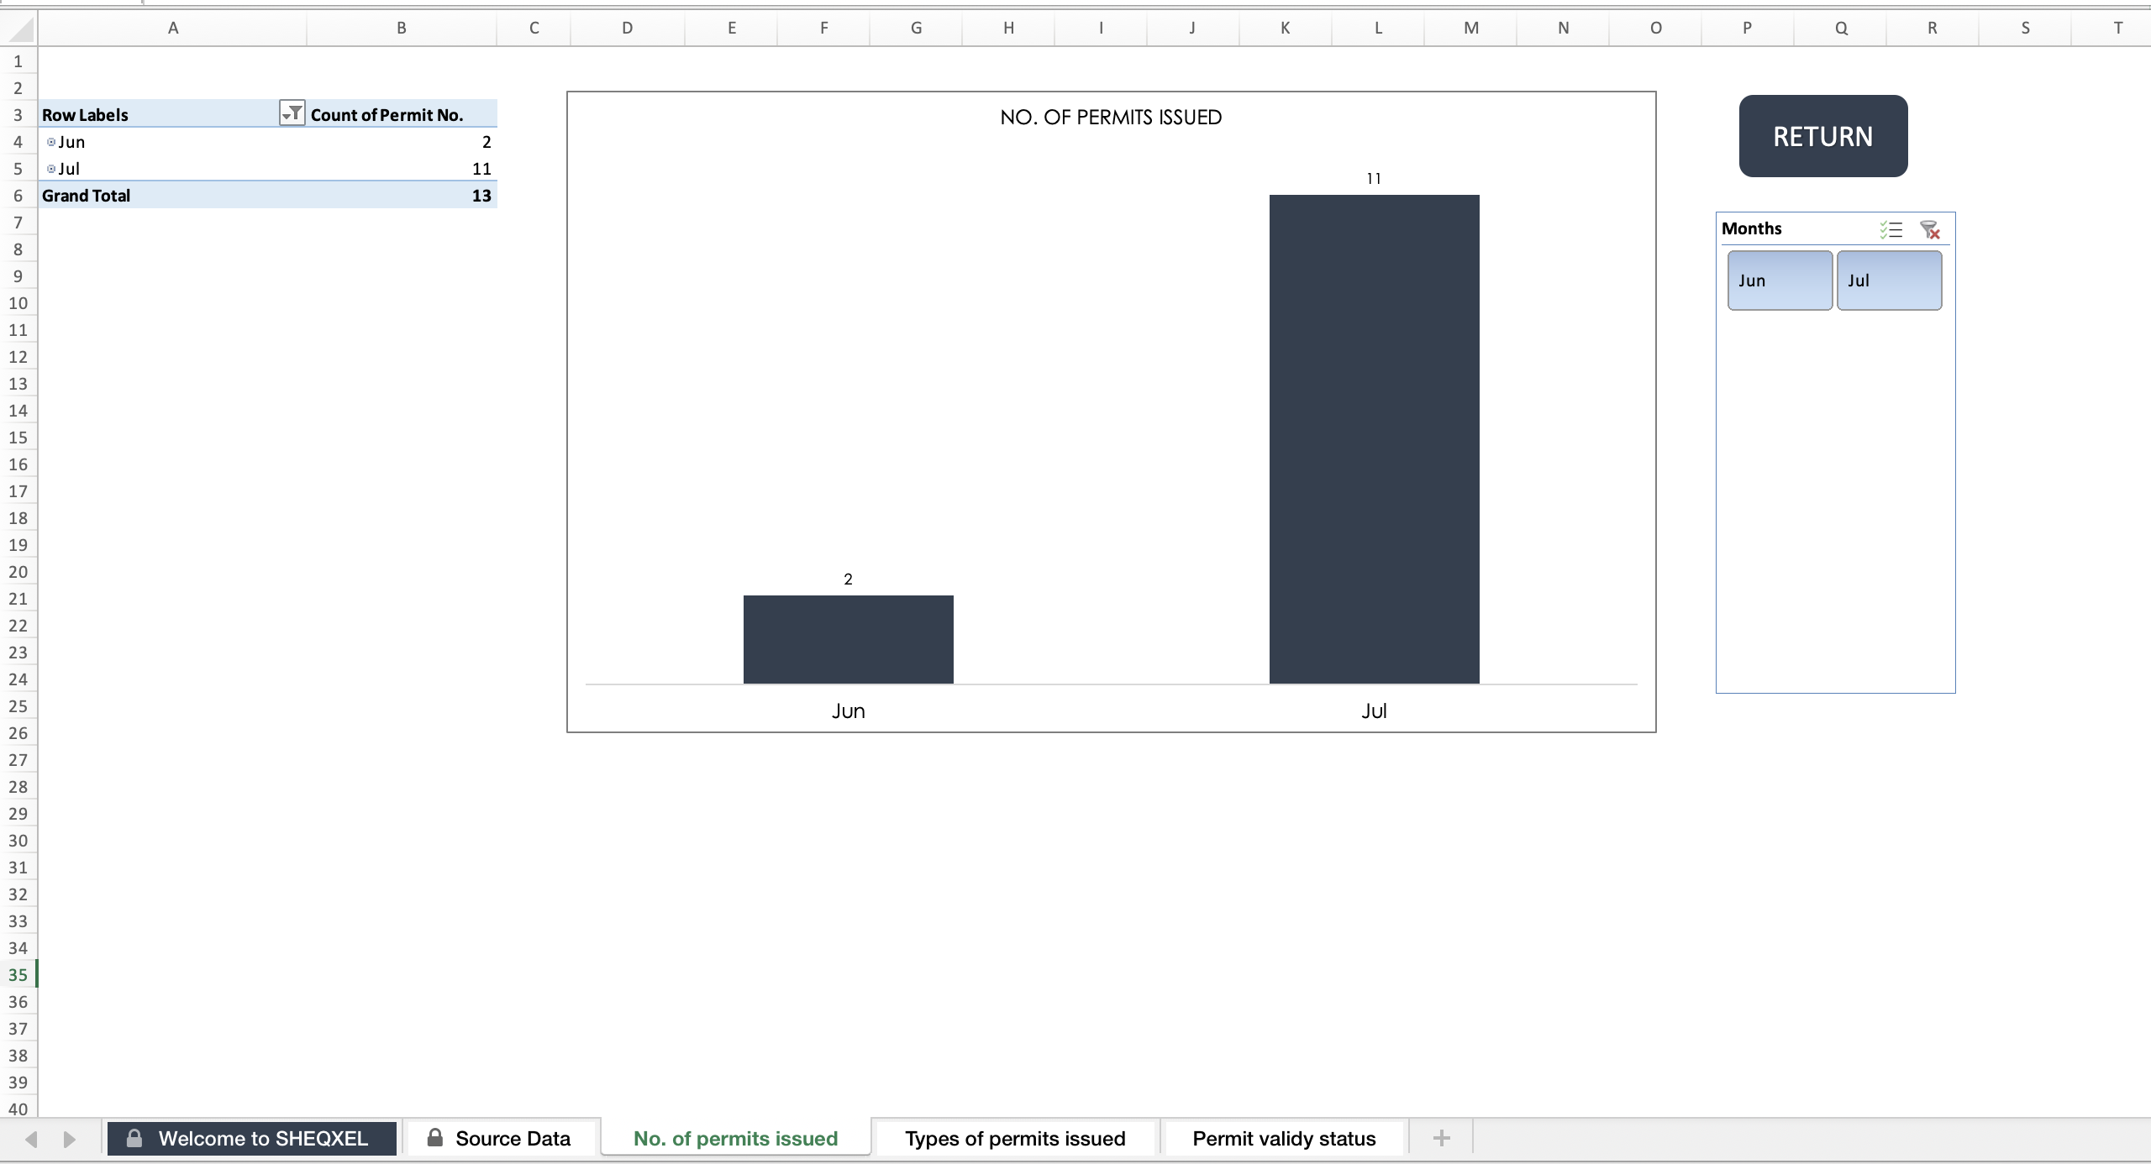Toggle the Jul slicer button
This screenshot has width=2151, height=1164.
tap(1889, 281)
